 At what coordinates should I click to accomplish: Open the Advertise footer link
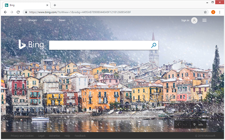54,136
